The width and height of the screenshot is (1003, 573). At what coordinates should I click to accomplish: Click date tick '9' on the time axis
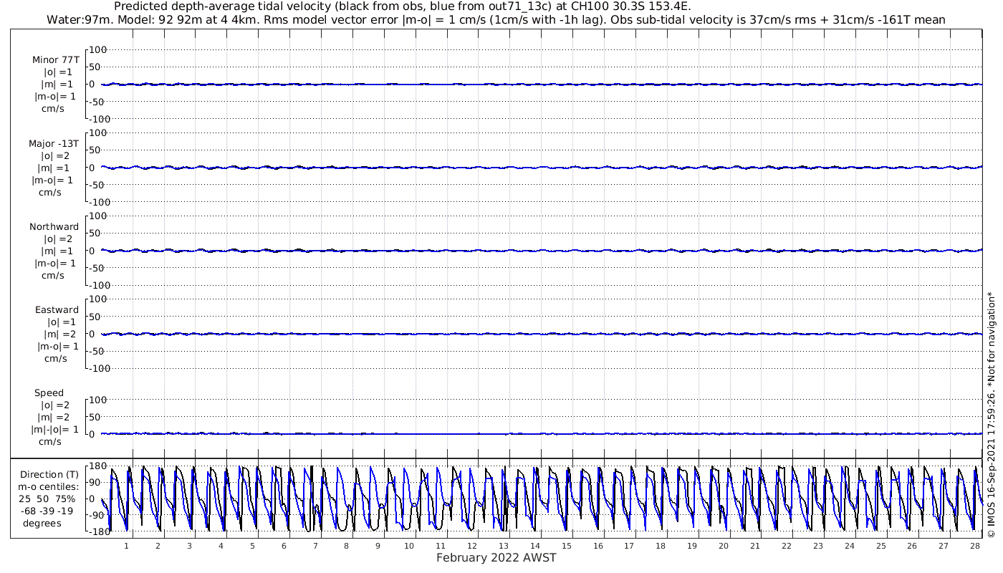click(x=378, y=546)
